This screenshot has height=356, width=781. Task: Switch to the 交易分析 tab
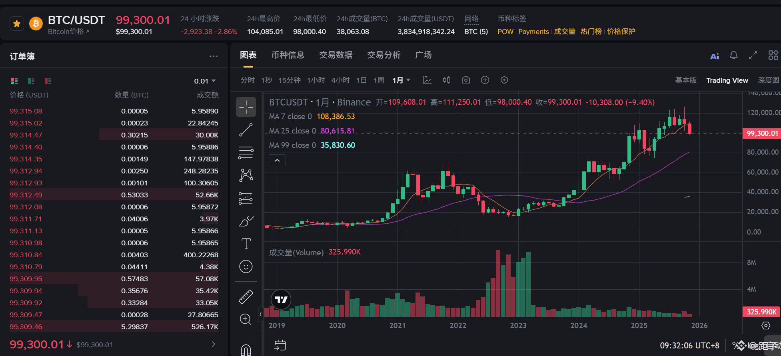[384, 55]
